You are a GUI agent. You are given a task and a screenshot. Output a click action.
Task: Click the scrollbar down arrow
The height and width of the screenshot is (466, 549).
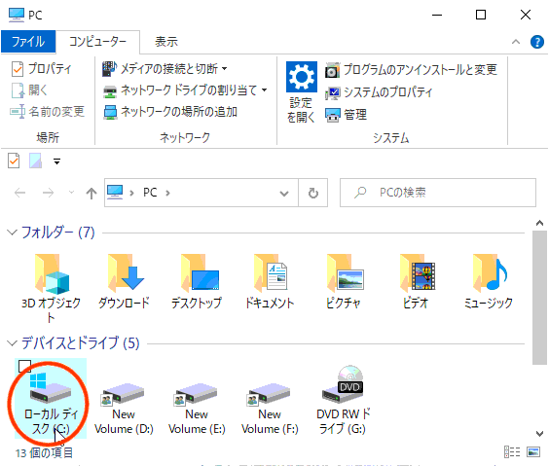[539, 434]
